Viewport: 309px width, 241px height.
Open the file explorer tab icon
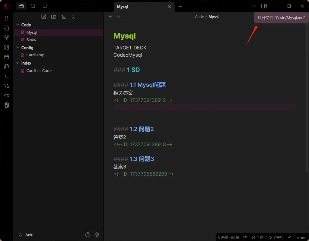click(21, 6)
